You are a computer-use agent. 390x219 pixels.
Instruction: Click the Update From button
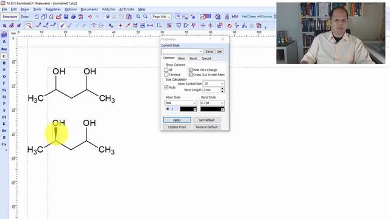[x=177, y=127]
